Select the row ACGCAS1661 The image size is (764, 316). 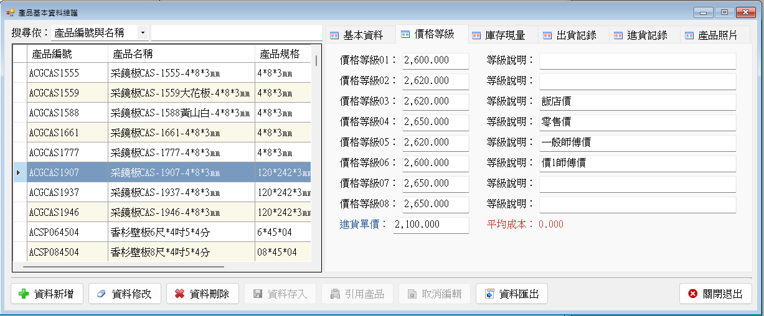coord(162,132)
